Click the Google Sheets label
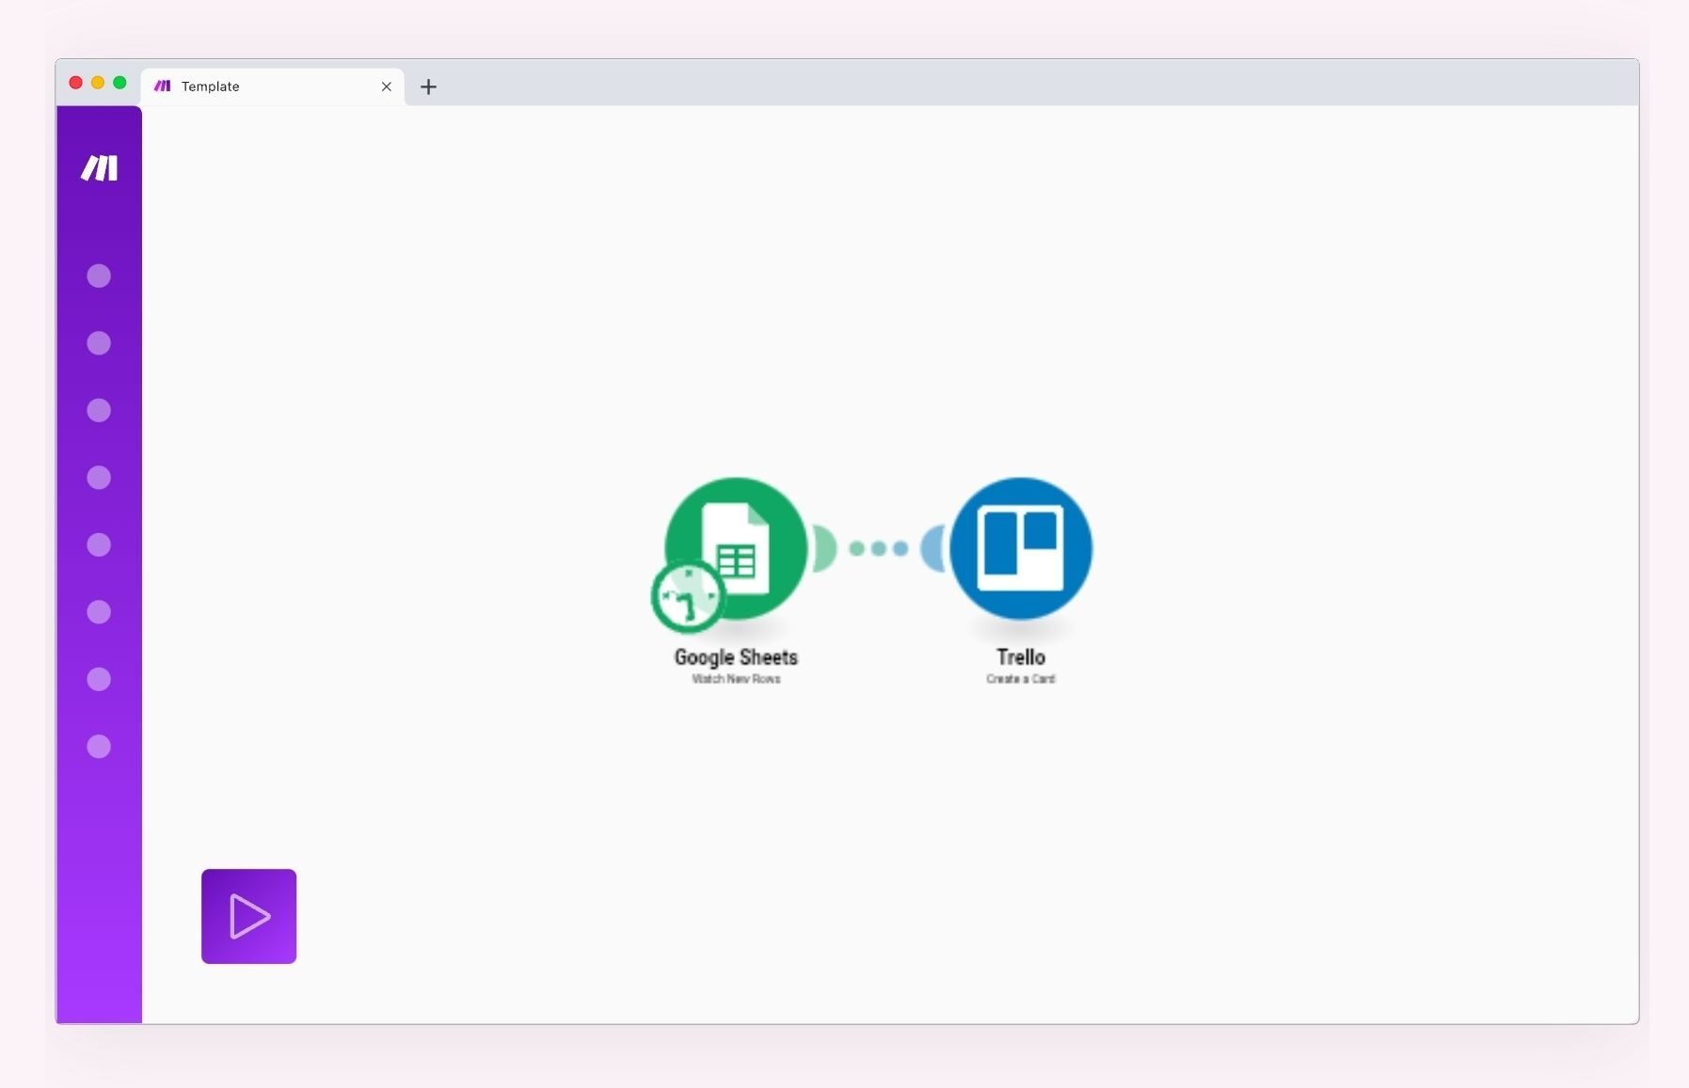Image resolution: width=1689 pixels, height=1088 pixels. click(736, 657)
